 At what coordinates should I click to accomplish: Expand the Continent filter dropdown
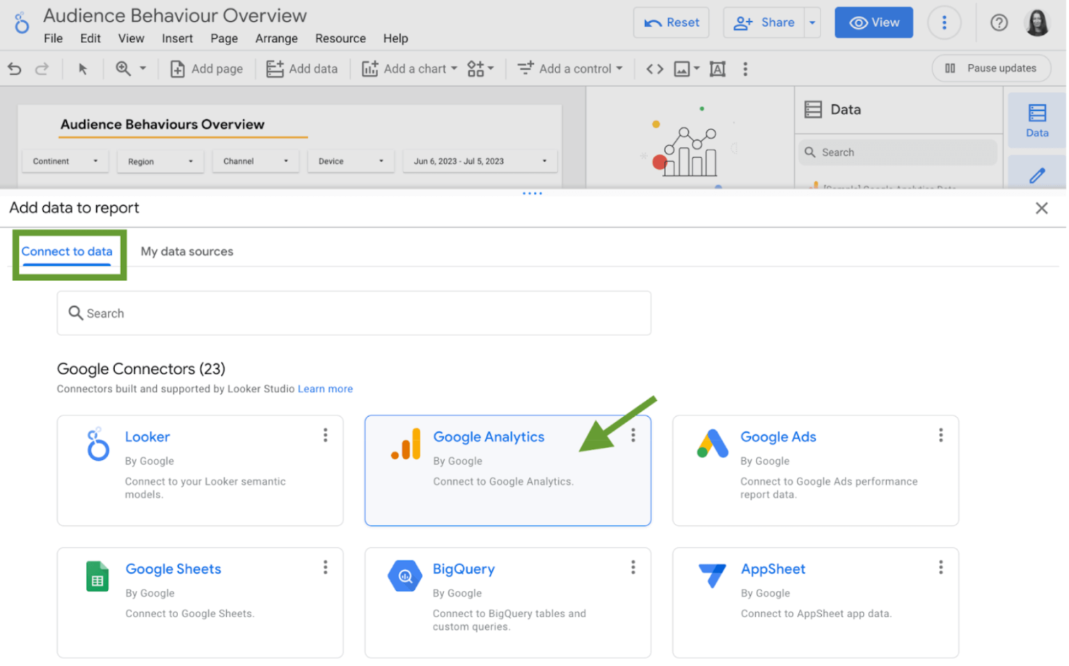(65, 161)
